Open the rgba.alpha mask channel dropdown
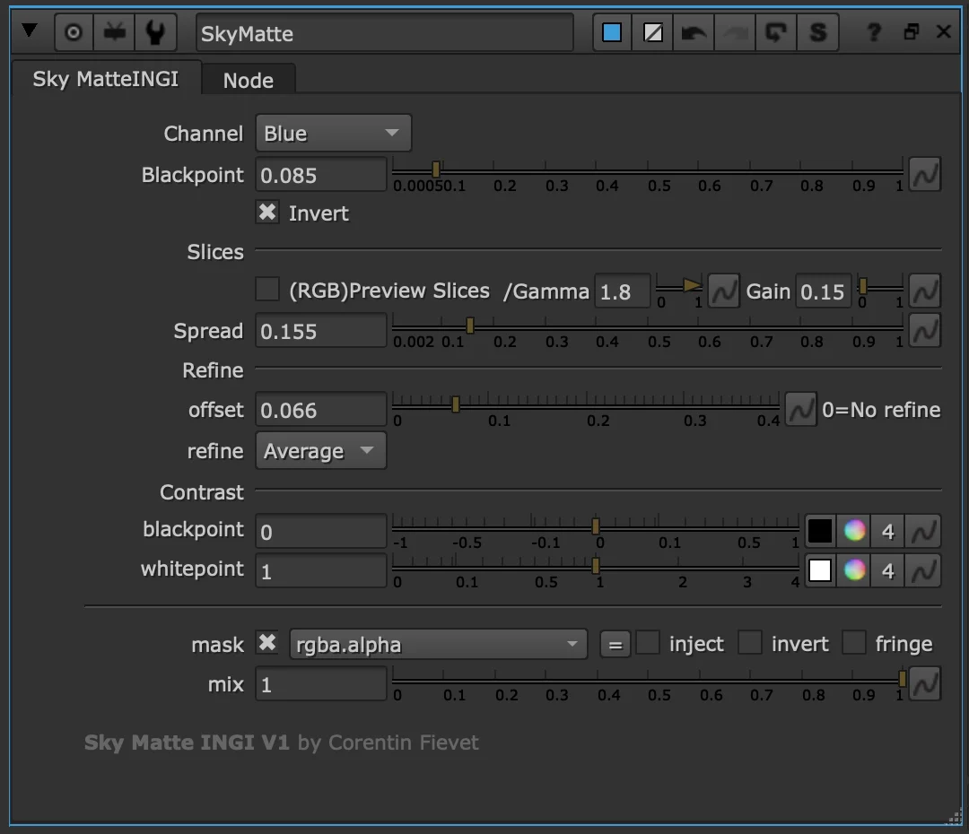 click(438, 645)
